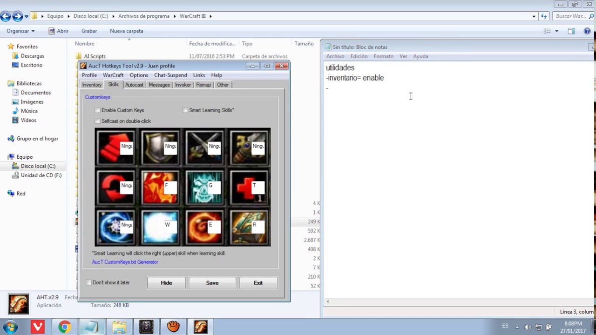
Task: Select the Patrol gauntlet skill icon
Action: (249, 148)
